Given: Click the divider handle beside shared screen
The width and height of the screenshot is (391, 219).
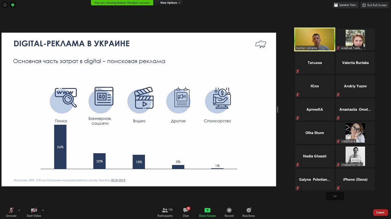Looking at the screenshot, I should [278, 109].
